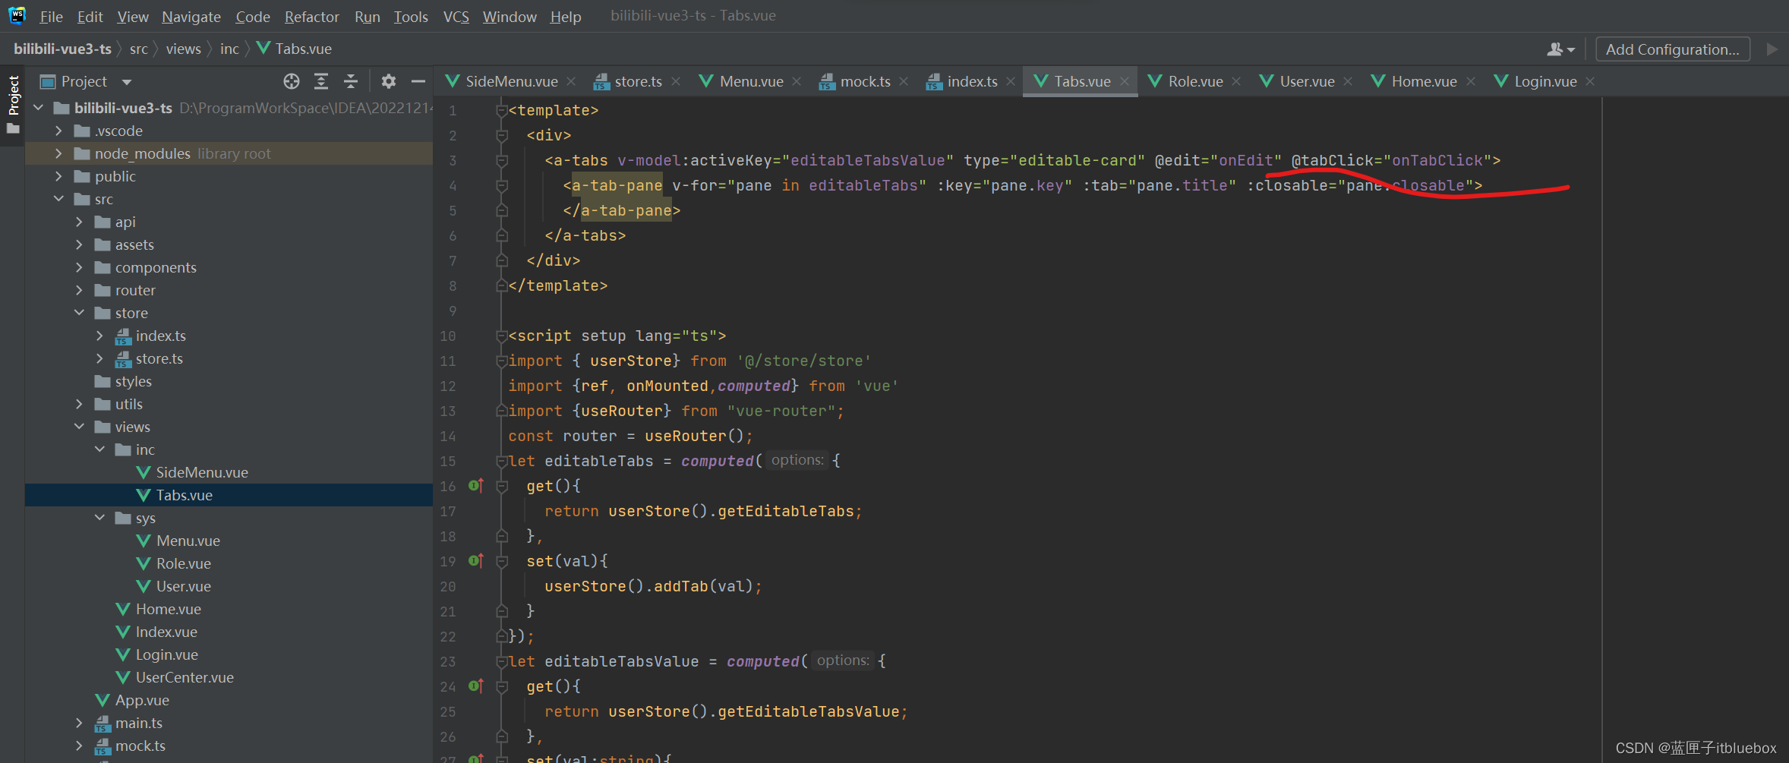
Task: Click the views breadcrumb in navigation bar
Action: point(183,49)
